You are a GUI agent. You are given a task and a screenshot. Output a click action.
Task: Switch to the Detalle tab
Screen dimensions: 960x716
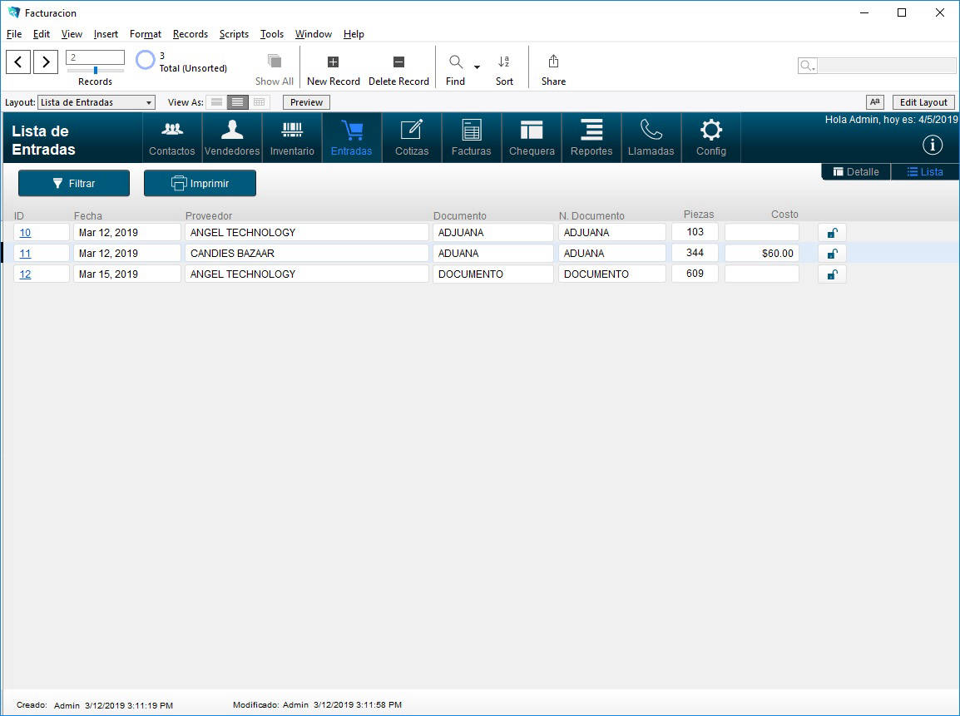pyautogui.click(x=856, y=172)
